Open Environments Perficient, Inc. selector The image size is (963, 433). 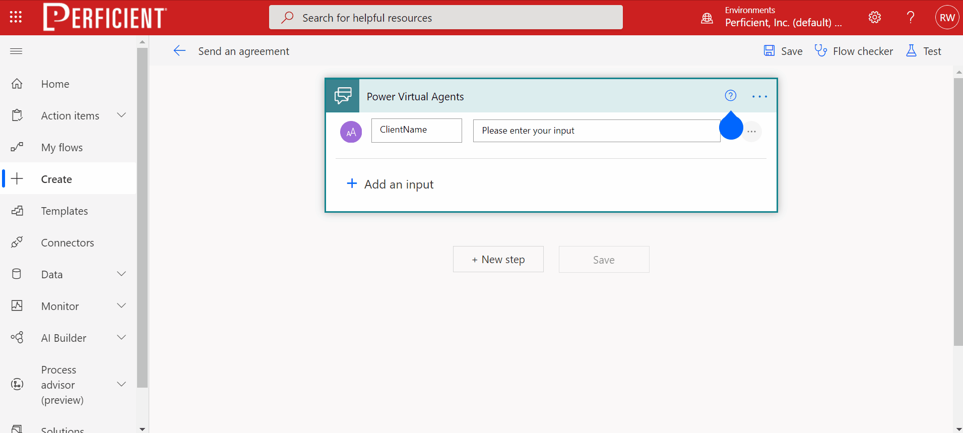click(783, 17)
